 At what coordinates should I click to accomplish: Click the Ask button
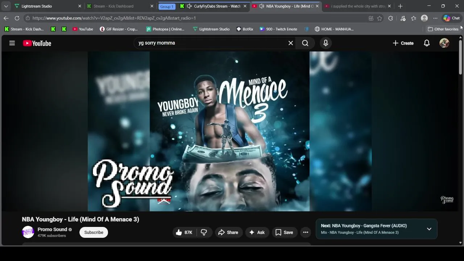pos(257,232)
